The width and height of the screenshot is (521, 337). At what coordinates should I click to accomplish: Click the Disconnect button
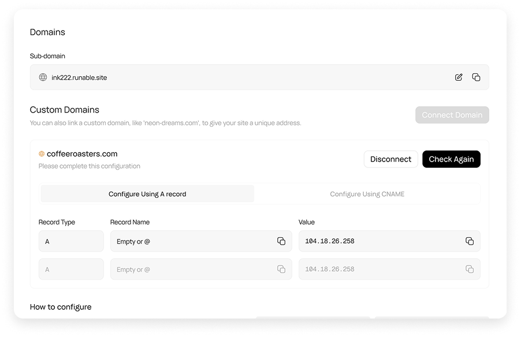pos(390,159)
